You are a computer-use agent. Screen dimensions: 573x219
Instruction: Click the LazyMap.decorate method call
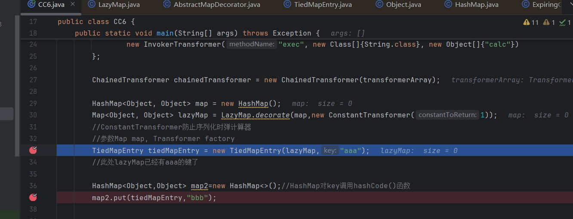click(256, 115)
